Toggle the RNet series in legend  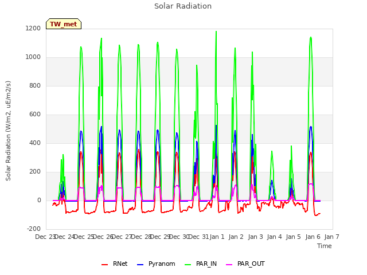pyautogui.click(x=115, y=264)
